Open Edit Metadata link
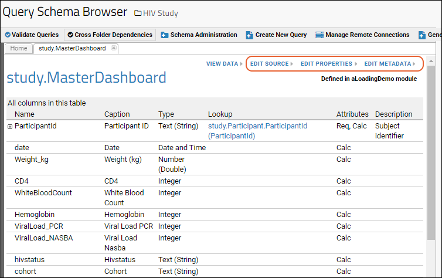 [390, 64]
